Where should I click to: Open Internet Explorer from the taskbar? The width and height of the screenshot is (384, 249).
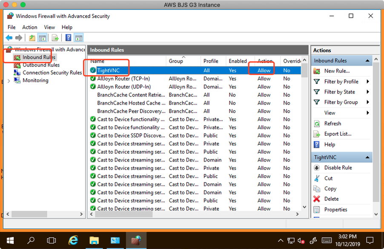[73, 241]
